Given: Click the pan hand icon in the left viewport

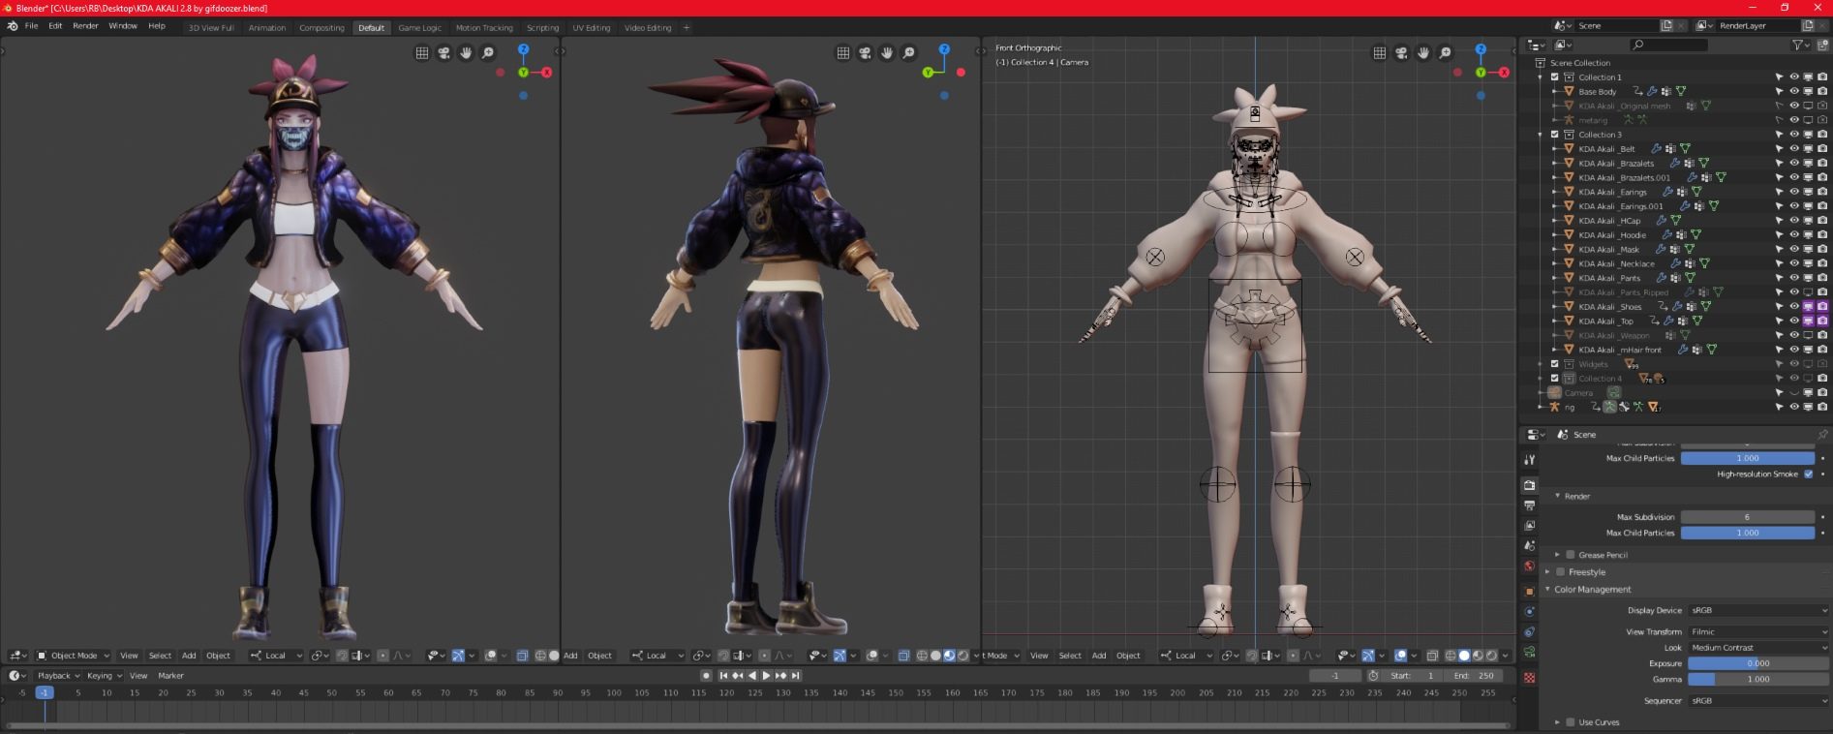Looking at the screenshot, I should [x=466, y=52].
